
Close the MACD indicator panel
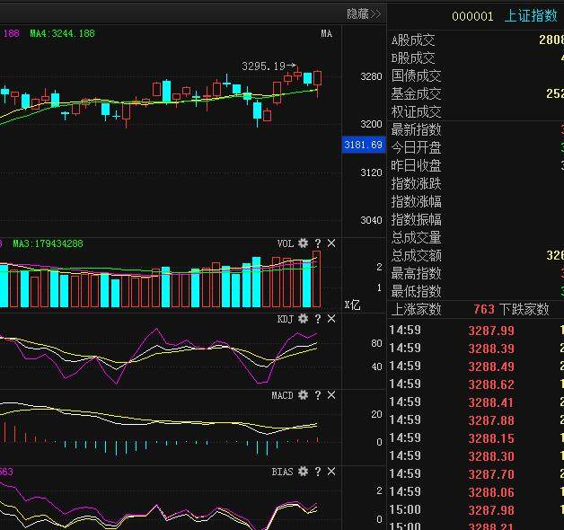[331, 395]
